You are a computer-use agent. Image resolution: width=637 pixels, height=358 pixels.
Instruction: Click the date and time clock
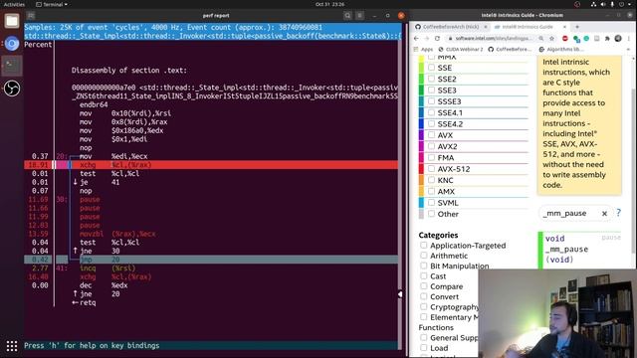(x=329, y=4)
